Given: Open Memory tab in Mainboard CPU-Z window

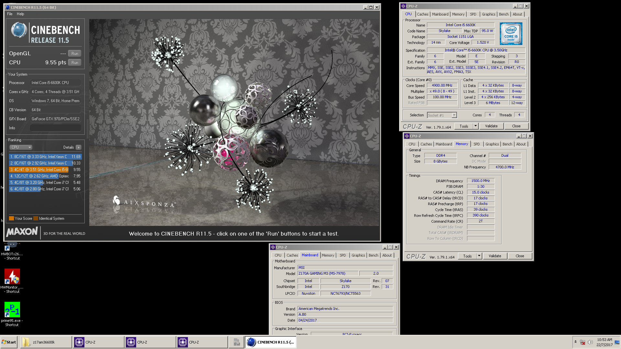Looking at the screenshot, I should 328,255.
